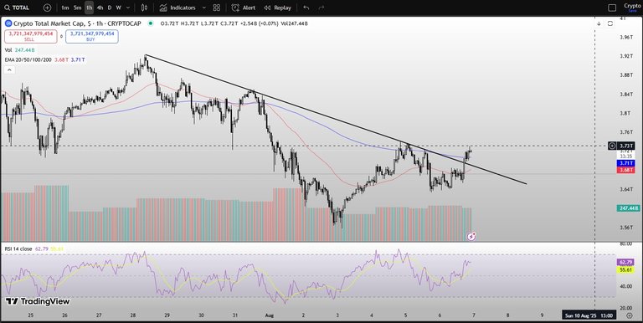The image size is (643, 323).
Task: Undo the last chart action
Action: pos(306,8)
